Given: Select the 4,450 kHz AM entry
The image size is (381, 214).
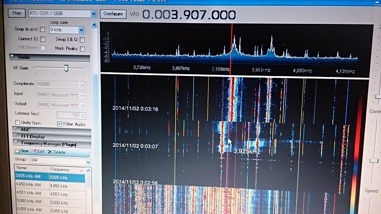Looking at the screenshot, I should pyautogui.click(x=50, y=185).
